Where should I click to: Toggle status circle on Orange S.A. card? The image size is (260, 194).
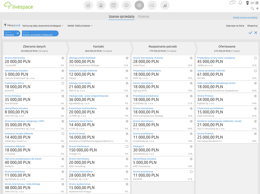point(127,146)
